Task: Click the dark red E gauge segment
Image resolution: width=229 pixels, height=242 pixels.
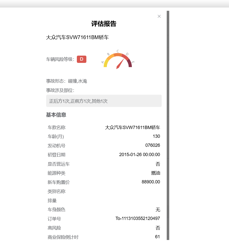Action: pyautogui.click(x=130, y=63)
